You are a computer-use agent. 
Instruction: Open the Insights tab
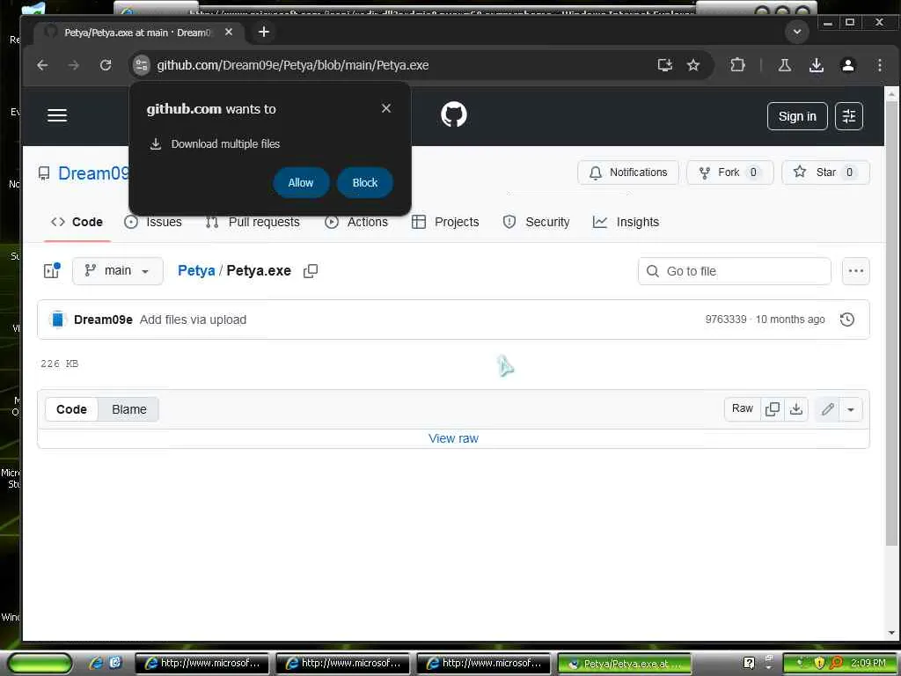[x=626, y=222]
